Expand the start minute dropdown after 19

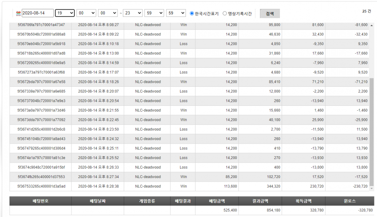(x=86, y=13)
